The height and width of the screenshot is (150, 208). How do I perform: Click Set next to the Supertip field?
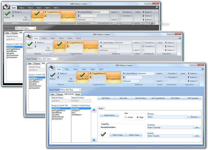click(x=197, y=136)
